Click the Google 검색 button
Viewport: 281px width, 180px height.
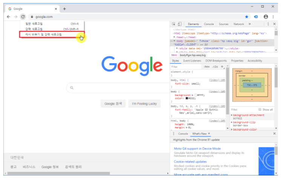(x=113, y=104)
